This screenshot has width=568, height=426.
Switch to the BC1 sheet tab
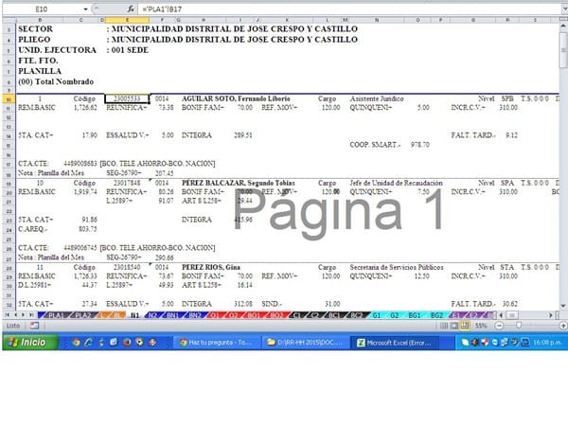334,315
